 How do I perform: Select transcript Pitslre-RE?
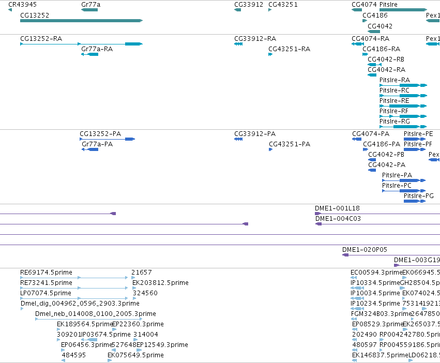coord(403,106)
